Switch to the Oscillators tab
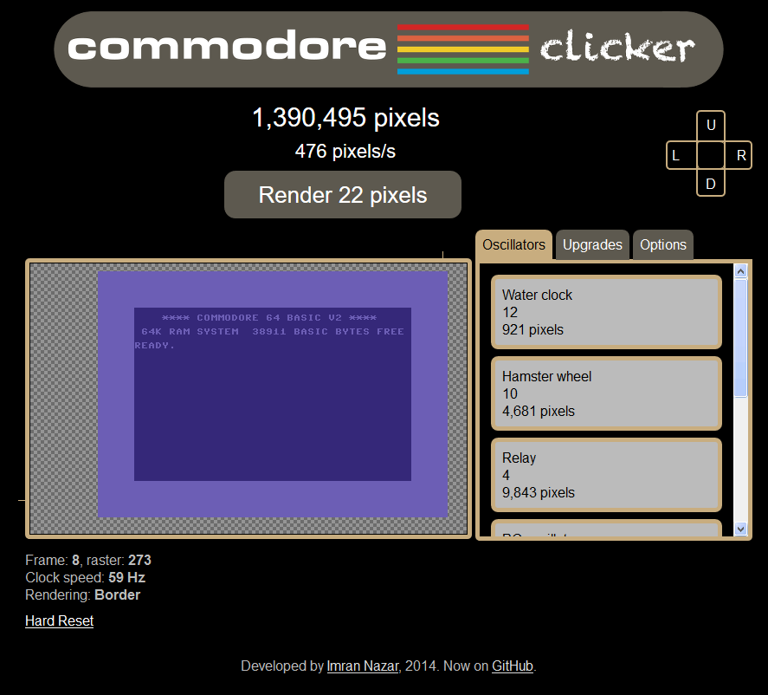 pyautogui.click(x=513, y=244)
